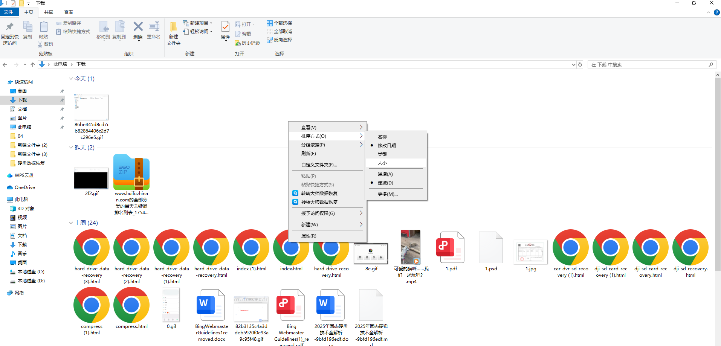Click the back navigation arrow
Screen dimensions: 721x346
point(5,65)
